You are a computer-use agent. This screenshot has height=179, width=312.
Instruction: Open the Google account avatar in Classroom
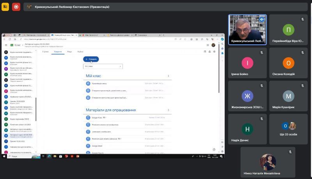point(213,45)
